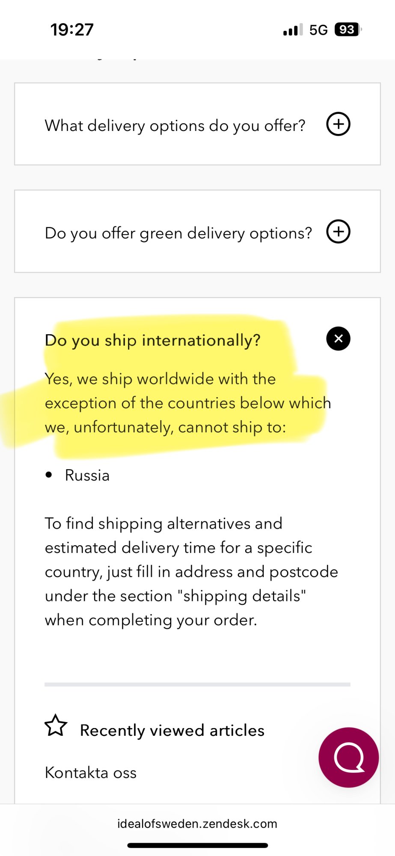395x856 pixels.
Task: Expand the green delivery options plus icon
Action: click(x=338, y=232)
